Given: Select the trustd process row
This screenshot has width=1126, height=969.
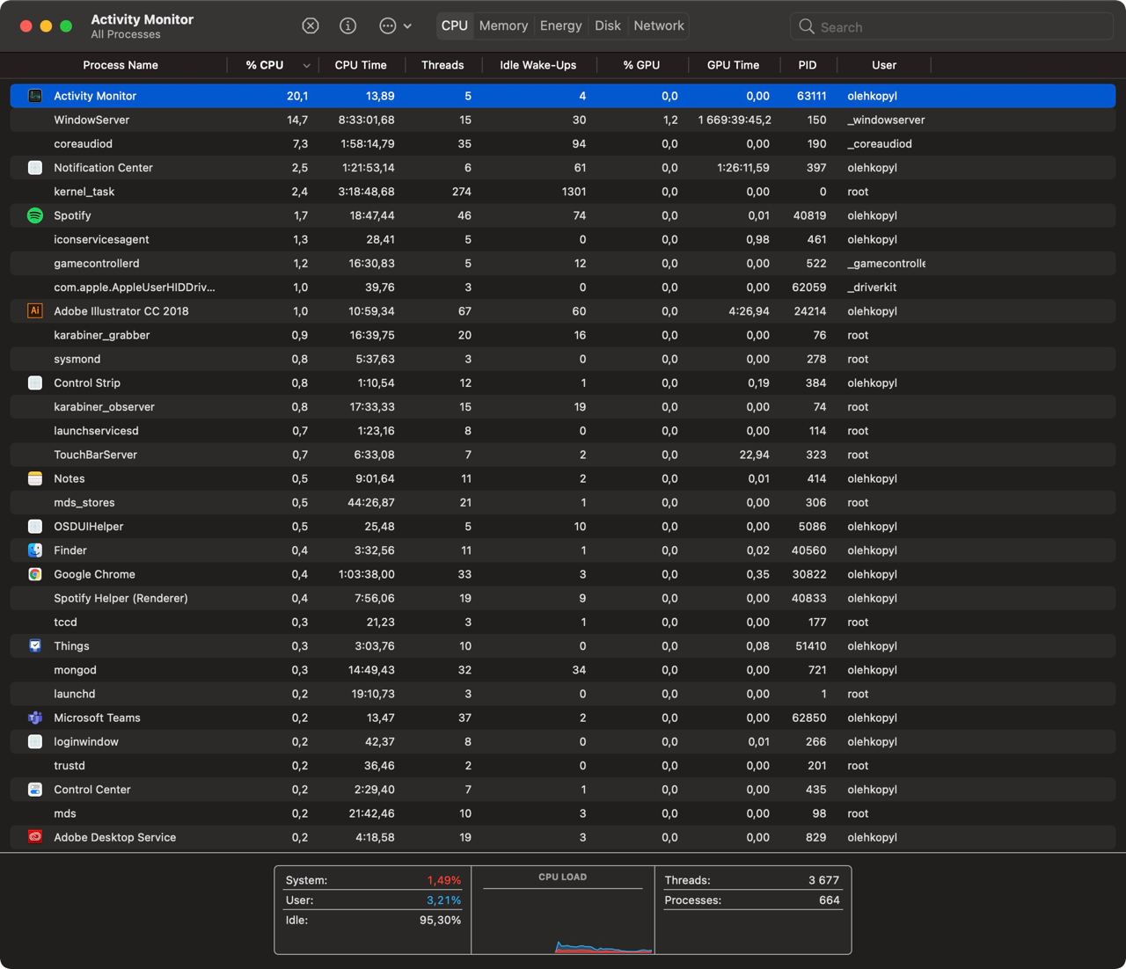Looking at the screenshot, I should pos(563,765).
